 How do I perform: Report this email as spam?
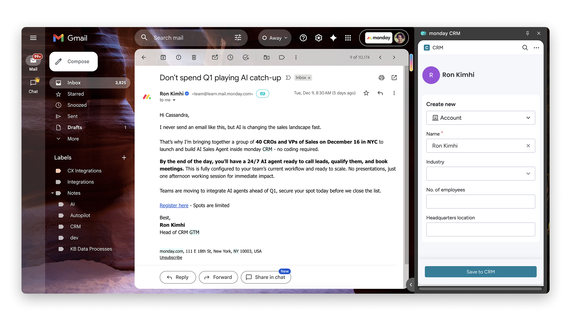(x=178, y=57)
